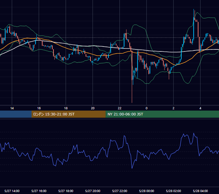Click the 0 hour axis label

point(147,108)
